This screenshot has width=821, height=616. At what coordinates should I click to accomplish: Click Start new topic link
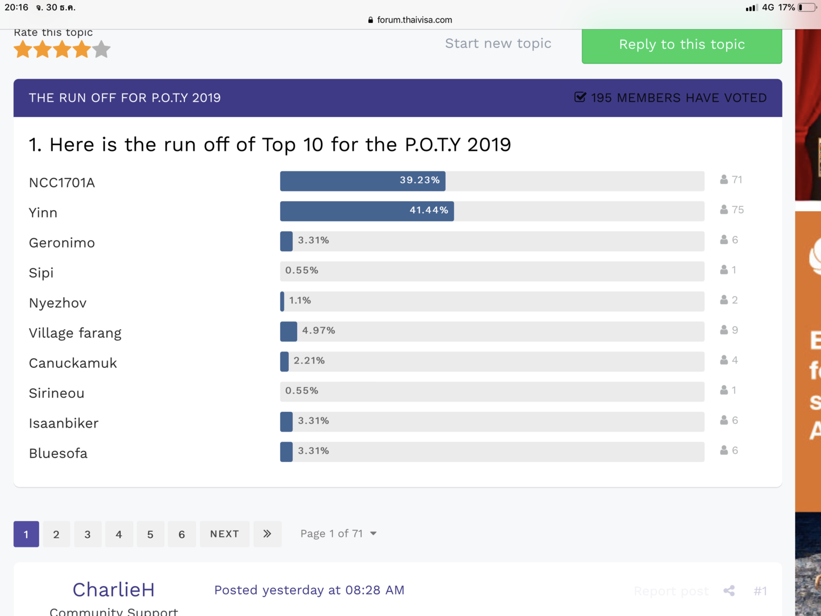pyautogui.click(x=498, y=43)
